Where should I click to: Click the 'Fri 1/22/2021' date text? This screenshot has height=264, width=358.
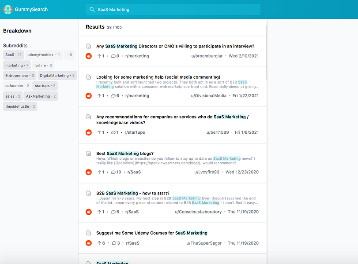point(245,96)
